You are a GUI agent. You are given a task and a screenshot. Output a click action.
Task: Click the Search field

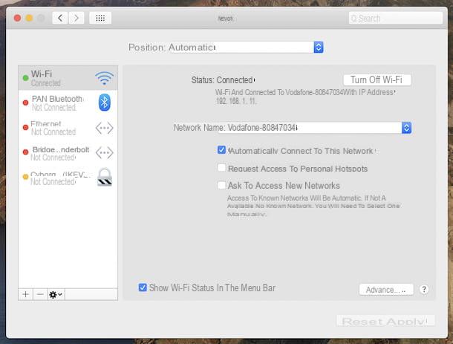tap(396, 19)
